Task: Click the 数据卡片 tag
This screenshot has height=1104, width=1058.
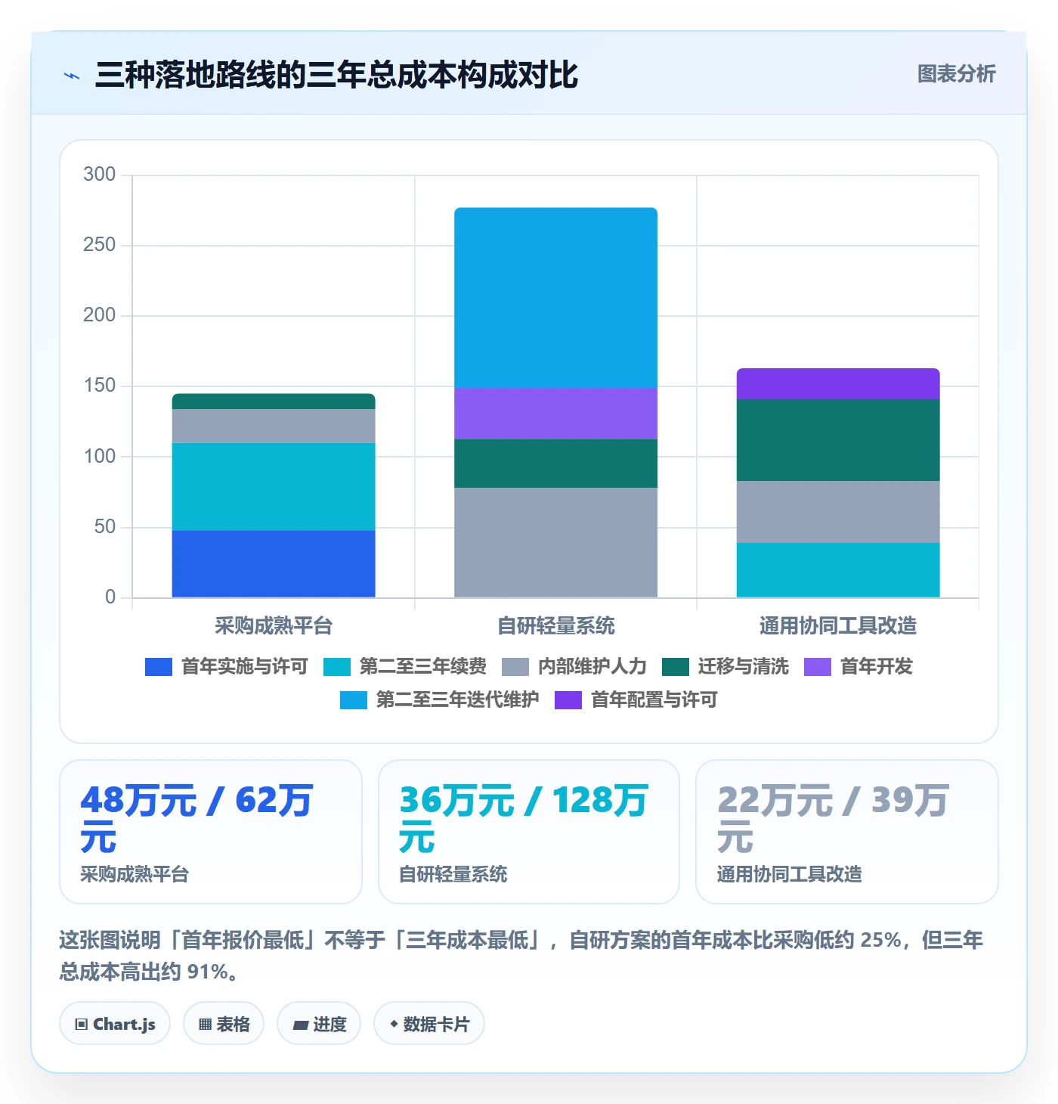Action: point(429,1024)
